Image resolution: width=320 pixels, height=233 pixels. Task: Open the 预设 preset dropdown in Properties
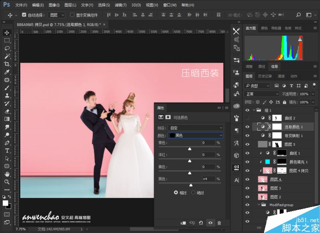tap(195, 127)
